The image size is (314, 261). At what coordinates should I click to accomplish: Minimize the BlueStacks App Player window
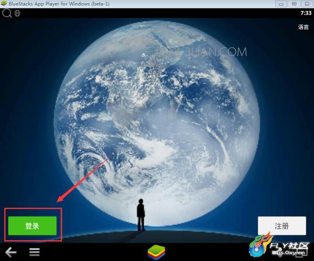(281, 4)
